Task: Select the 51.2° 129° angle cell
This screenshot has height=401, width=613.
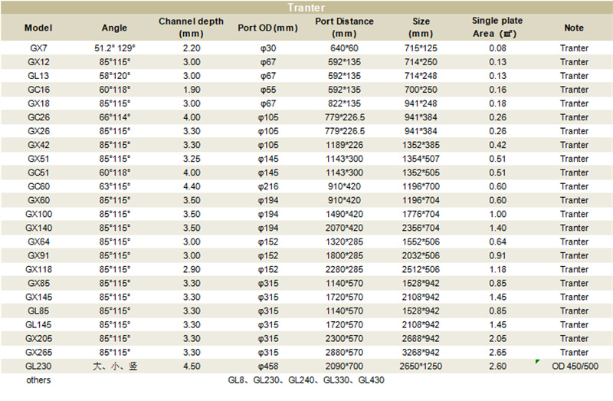Action: (115, 48)
